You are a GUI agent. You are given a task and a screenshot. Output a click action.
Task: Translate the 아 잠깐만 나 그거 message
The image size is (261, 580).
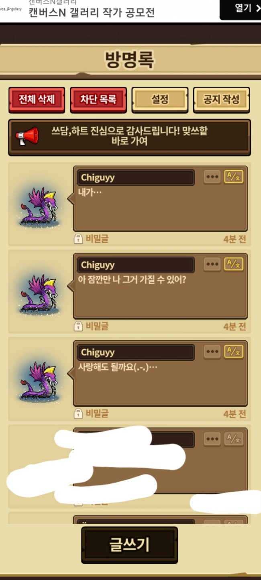pyautogui.click(x=234, y=264)
